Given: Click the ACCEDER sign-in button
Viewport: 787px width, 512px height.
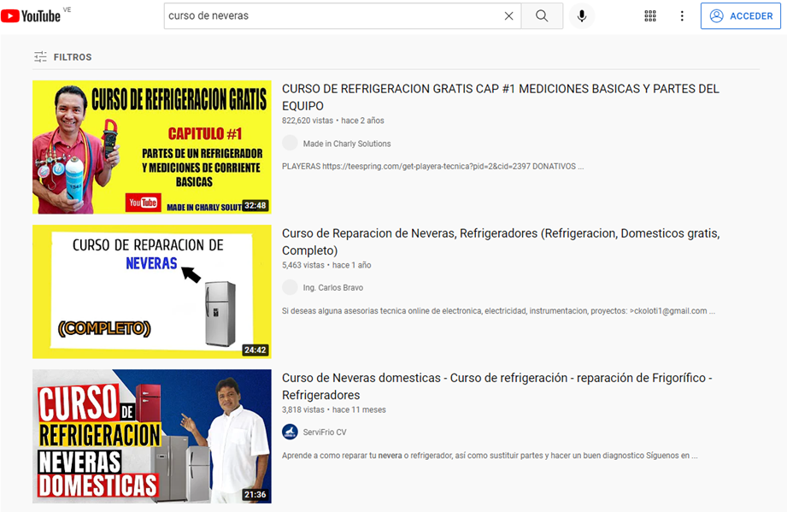Looking at the screenshot, I should click(740, 16).
